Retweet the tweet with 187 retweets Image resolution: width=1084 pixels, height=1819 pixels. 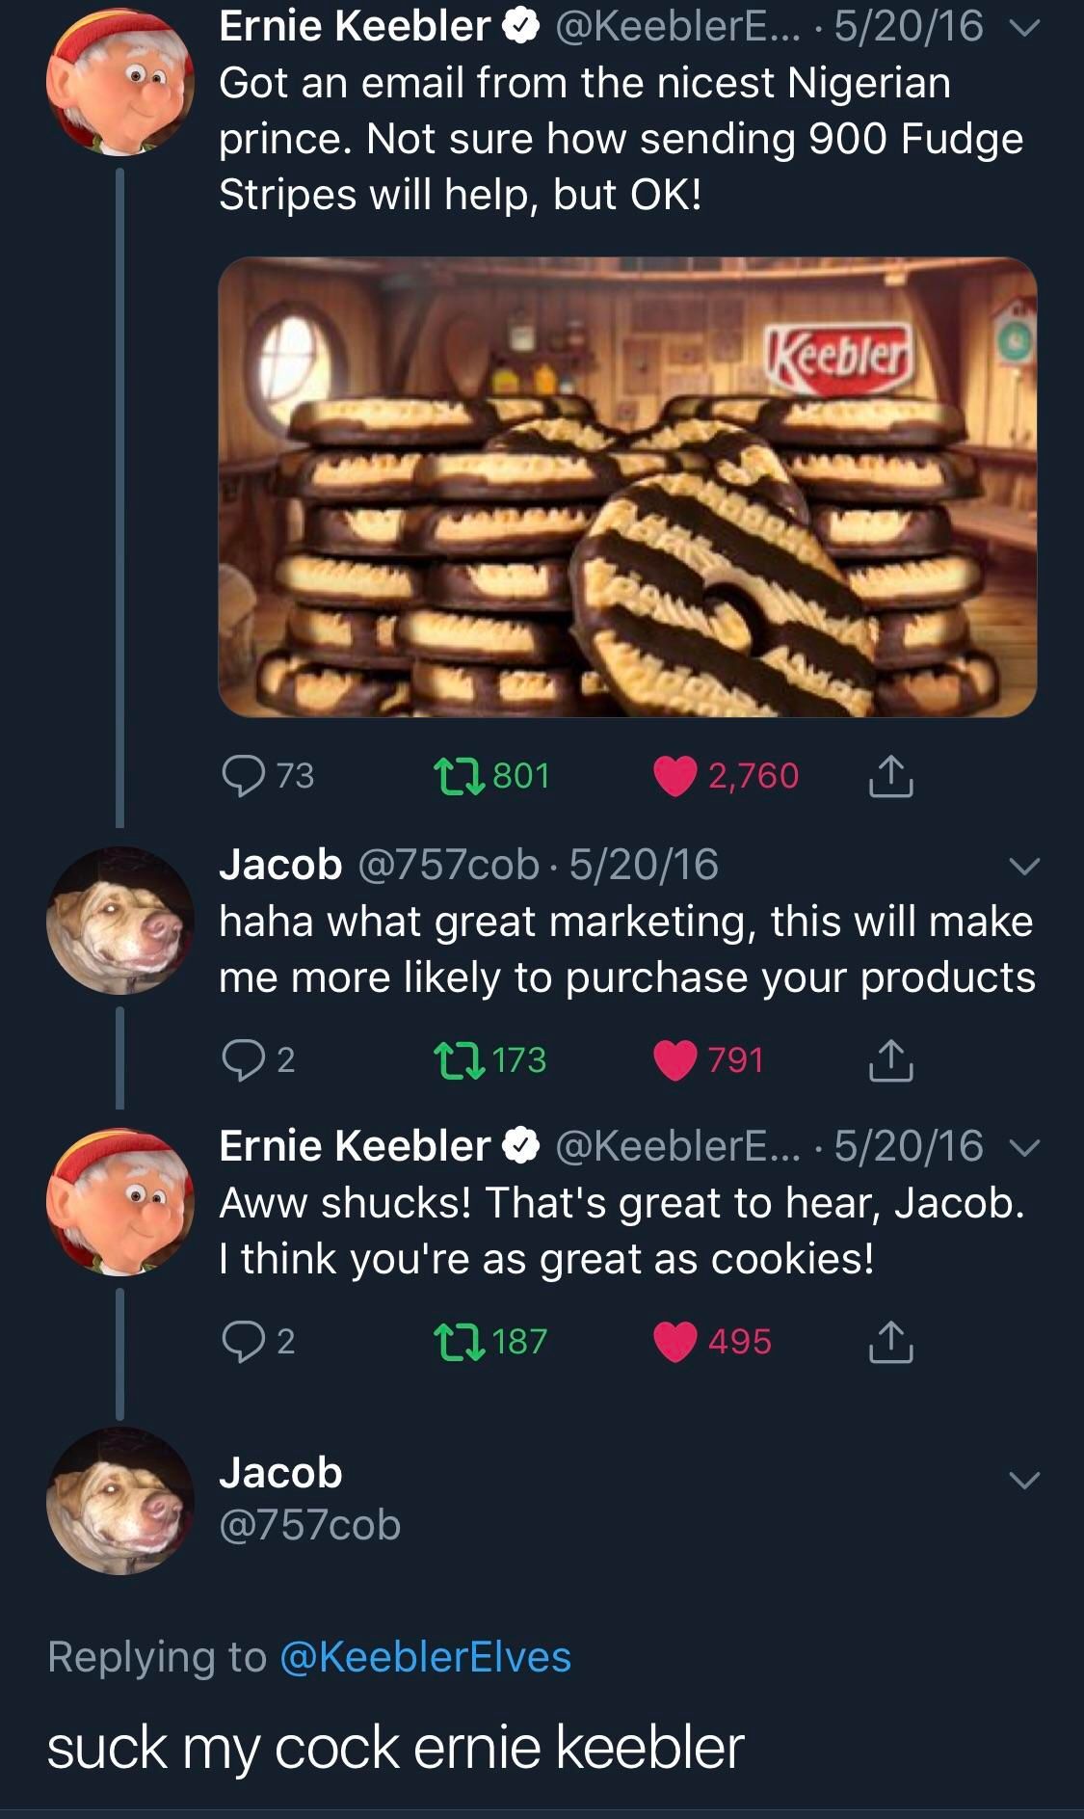(461, 1341)
